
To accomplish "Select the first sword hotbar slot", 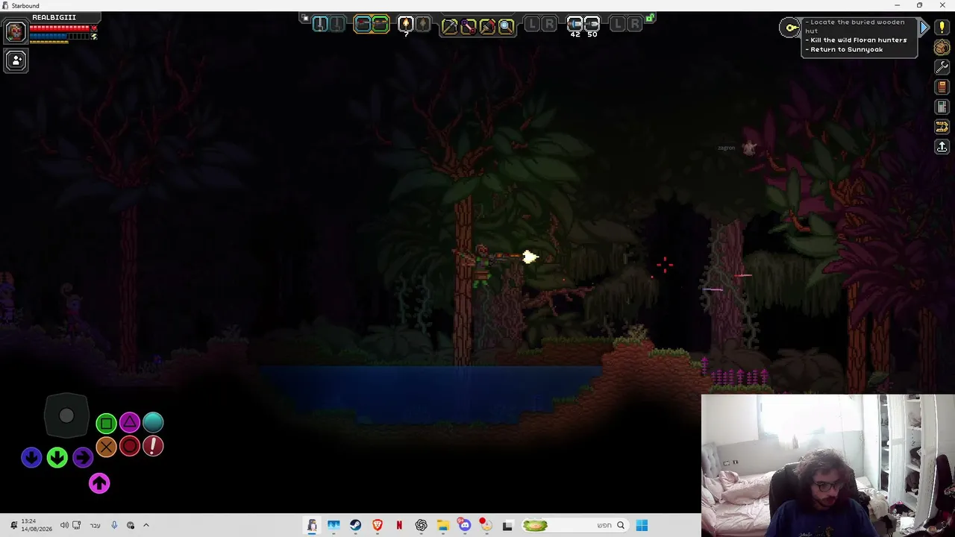I will pyautogui.click(x=320, y=25).
